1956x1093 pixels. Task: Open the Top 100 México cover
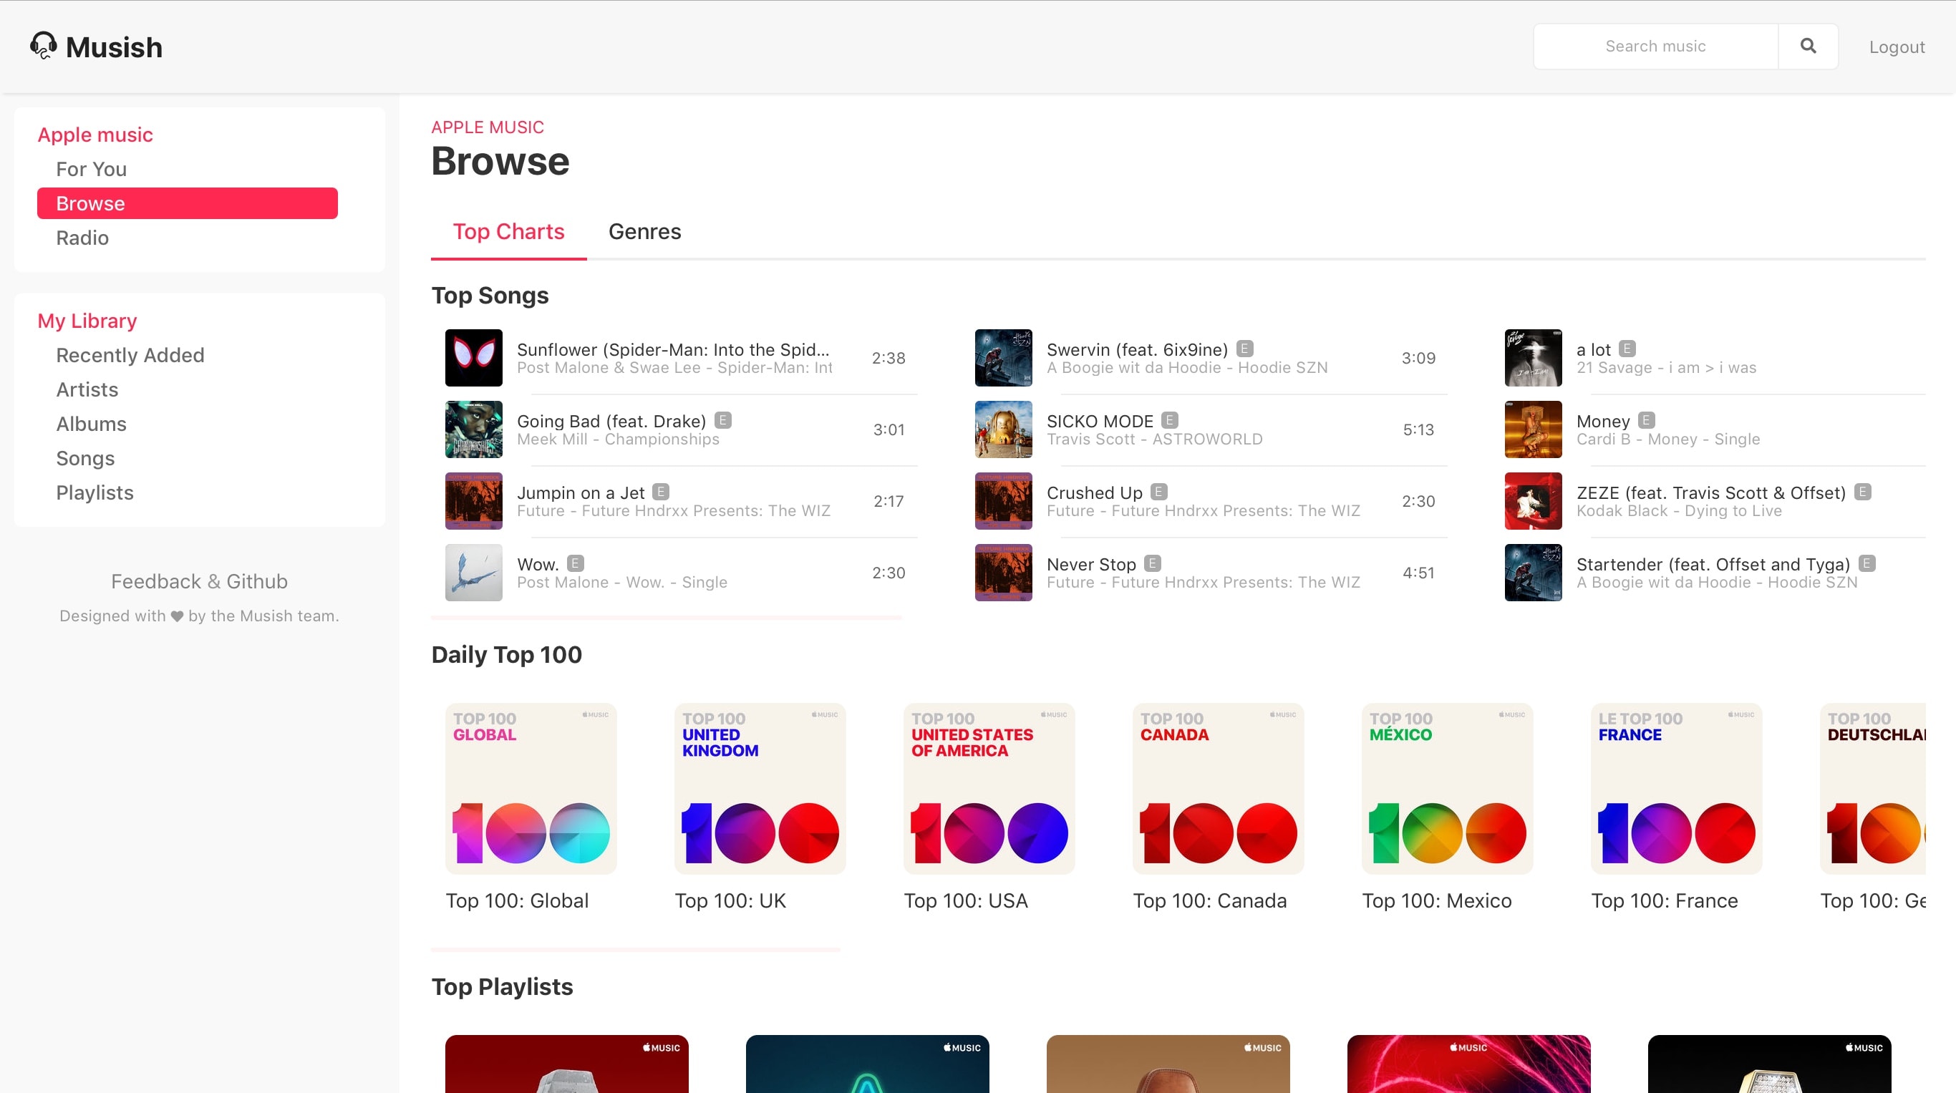[1447, 789]
